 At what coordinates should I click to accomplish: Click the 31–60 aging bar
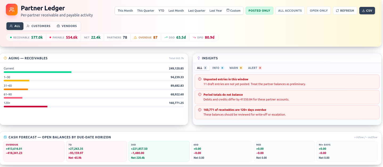94,89
